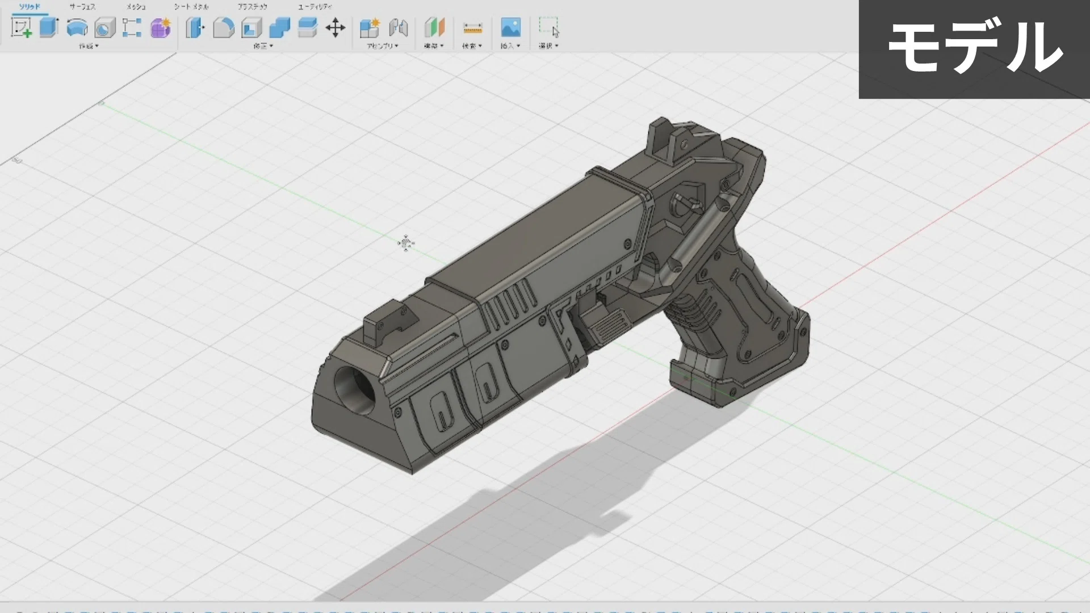This screenshot has width=1090, height=613.
Task: Select the Shell tool
Action: (x=251, y=27)
